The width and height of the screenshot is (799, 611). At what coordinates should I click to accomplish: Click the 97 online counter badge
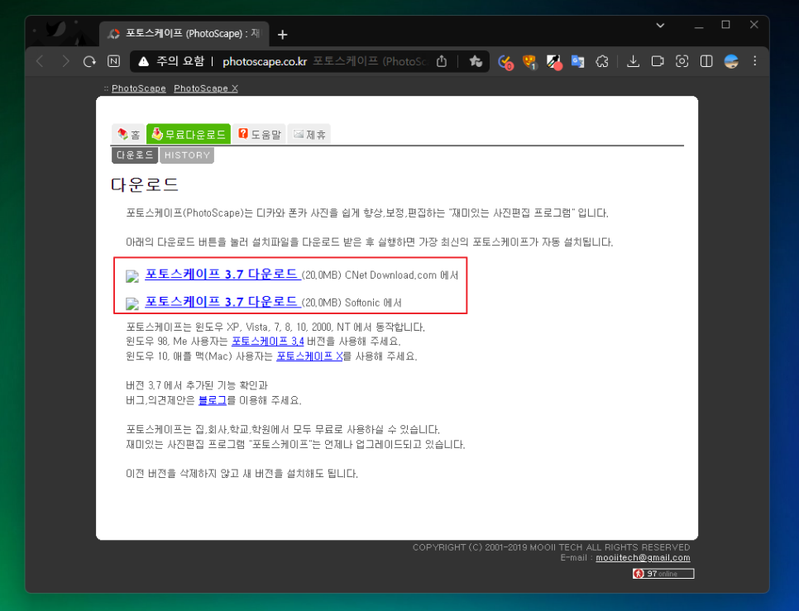(x=663, y=574)
